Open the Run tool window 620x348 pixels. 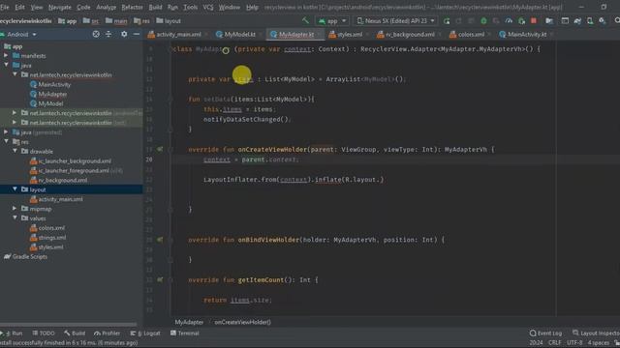click(13, 333)
